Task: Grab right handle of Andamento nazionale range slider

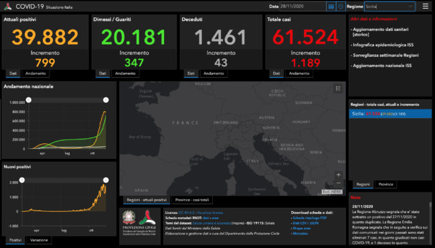Action: [106, 100]
